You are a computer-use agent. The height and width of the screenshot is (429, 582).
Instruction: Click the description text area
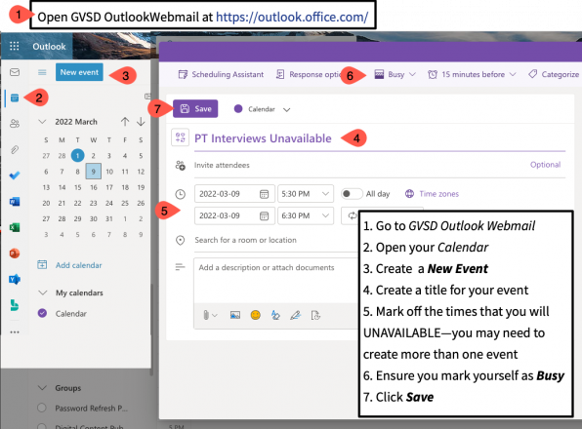275,280
